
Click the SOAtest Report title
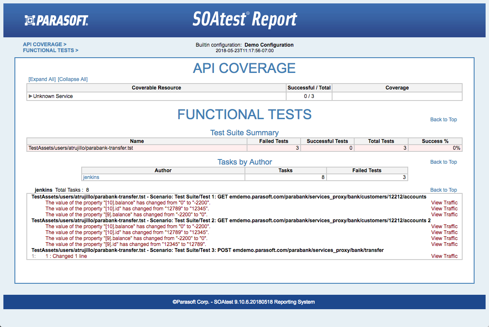click(245, 19)
